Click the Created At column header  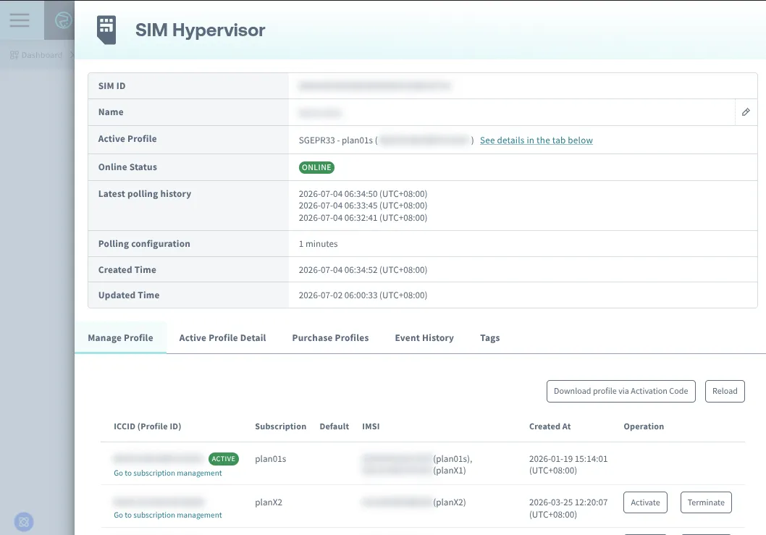pyautogui.click(x=550, y=426)
